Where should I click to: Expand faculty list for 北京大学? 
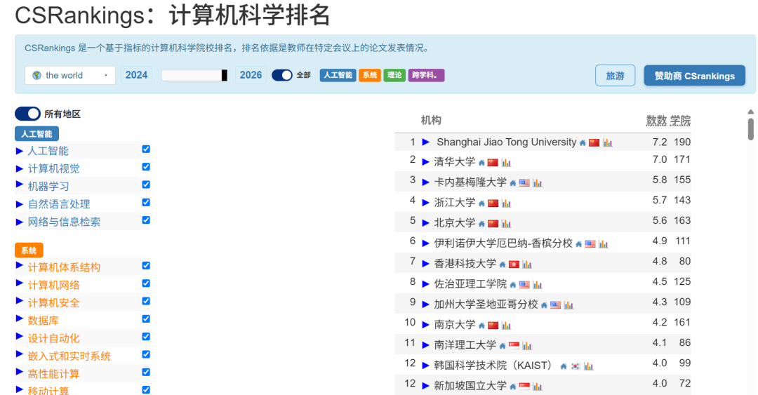426,223
